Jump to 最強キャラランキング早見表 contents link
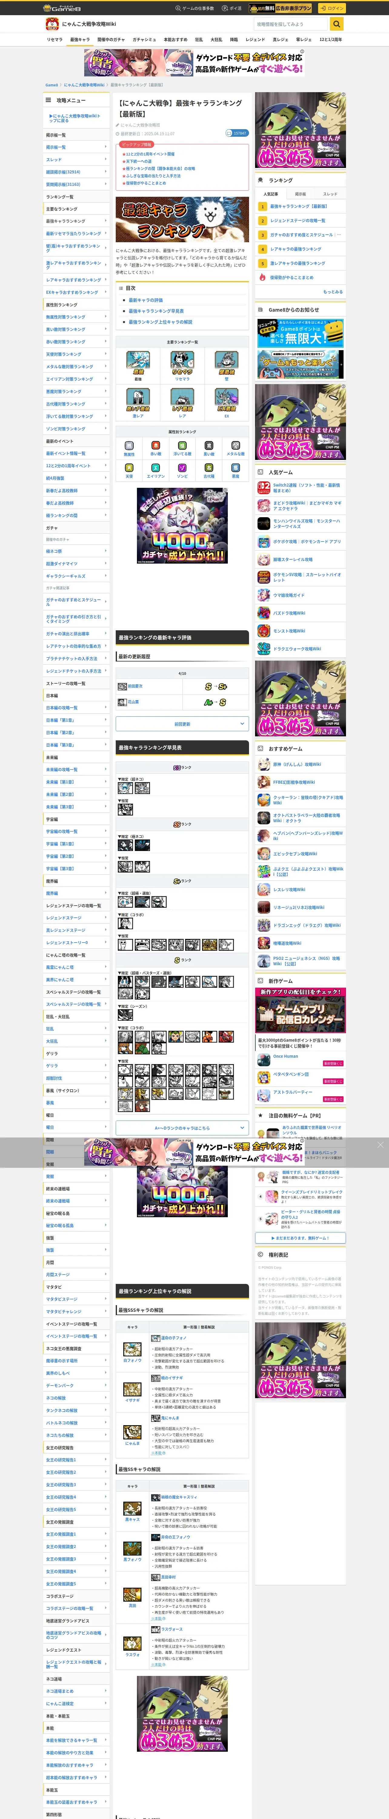 pos(156,311)
